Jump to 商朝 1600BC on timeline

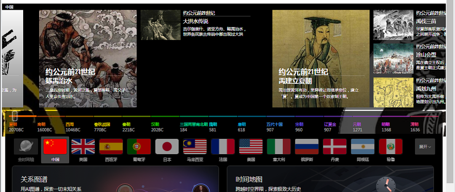click(45, 127)
